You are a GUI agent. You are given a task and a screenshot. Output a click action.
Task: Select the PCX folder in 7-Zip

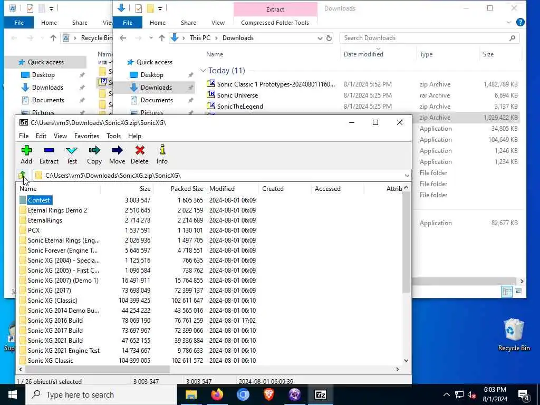[x=33, y=230]
